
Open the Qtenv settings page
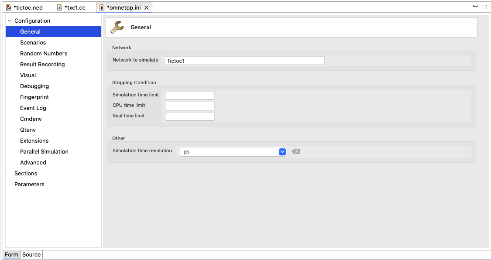[28, 130]
